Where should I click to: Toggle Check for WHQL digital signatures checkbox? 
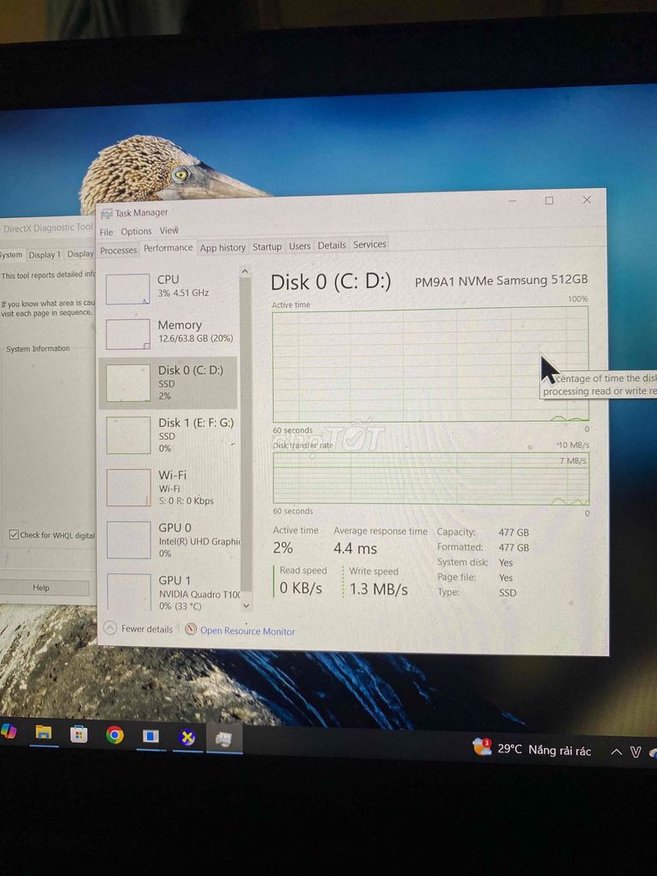coord(14,535)
